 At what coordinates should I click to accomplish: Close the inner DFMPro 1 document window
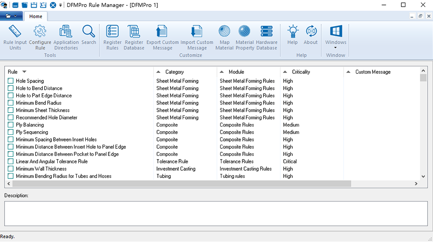[429, 16]
